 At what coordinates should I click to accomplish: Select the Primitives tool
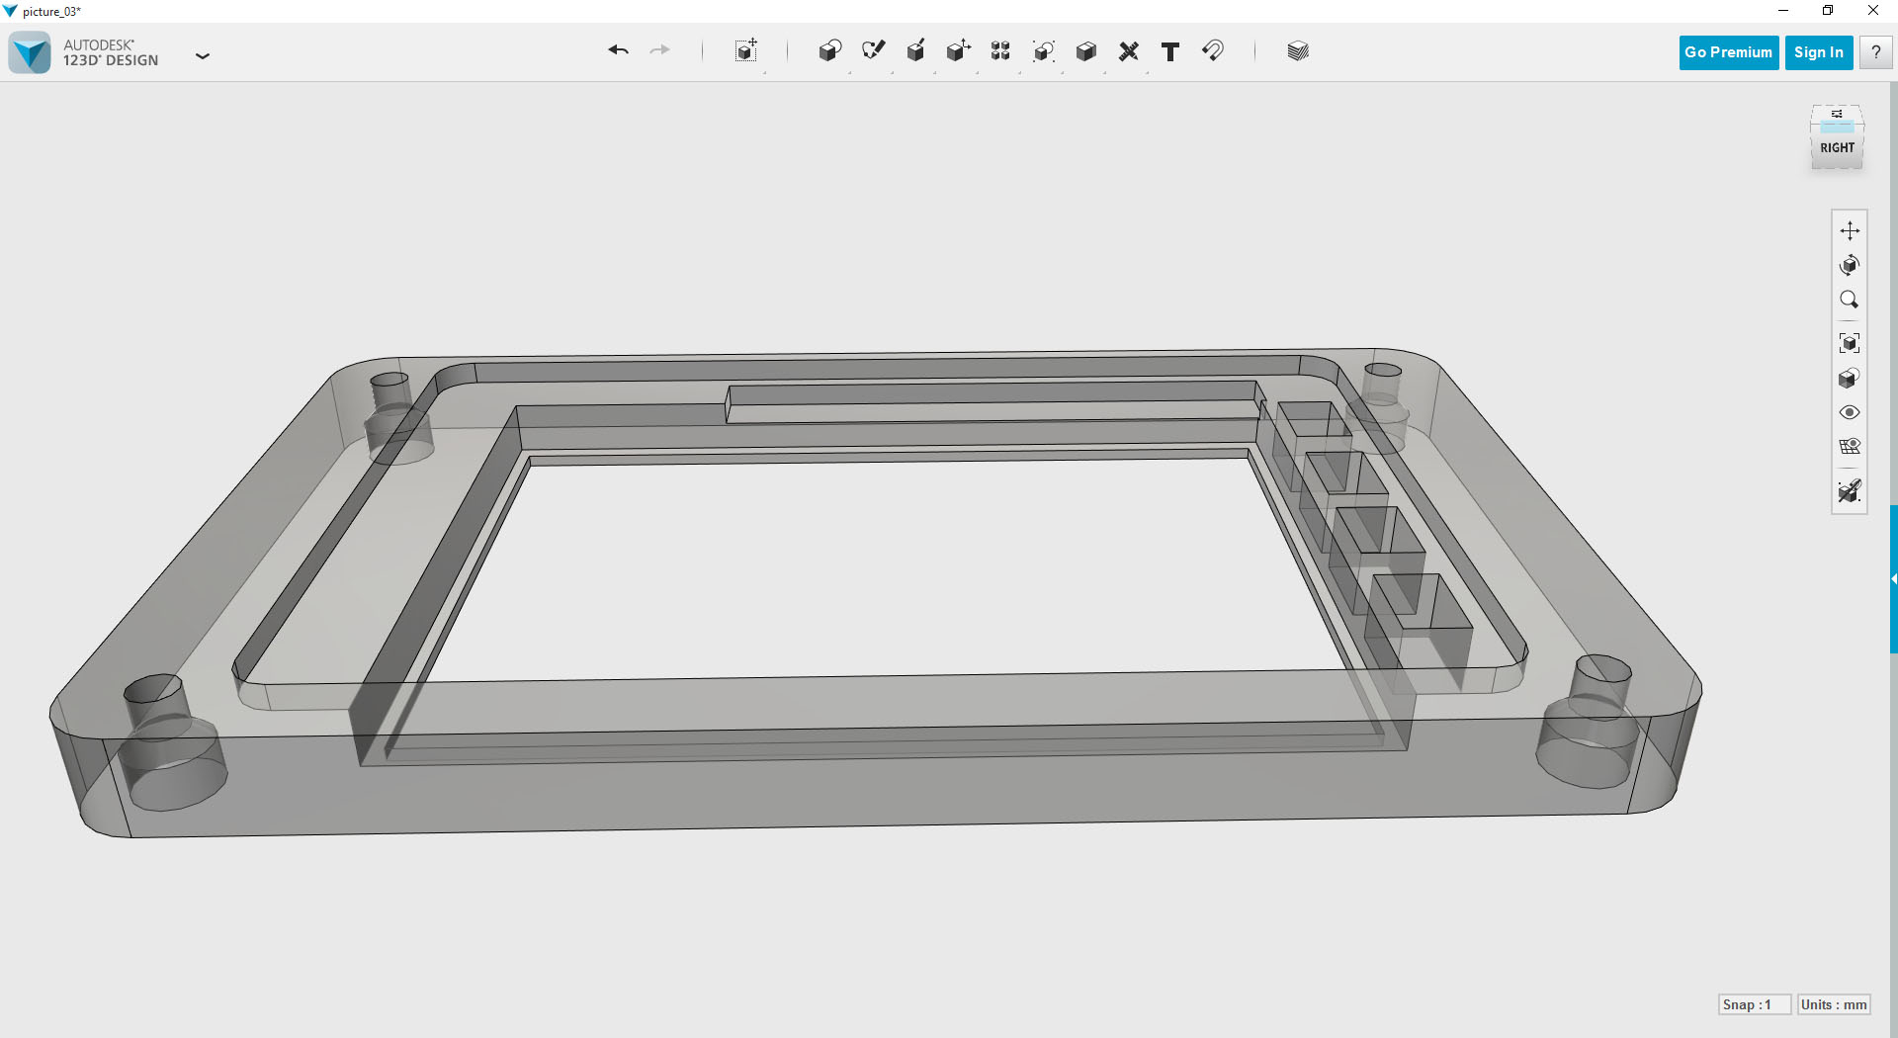[830, 50]
